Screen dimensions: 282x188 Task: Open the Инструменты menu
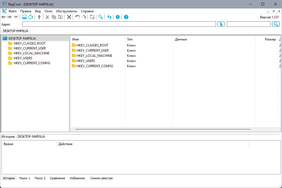pyautogui.click(x=67, y=11)
